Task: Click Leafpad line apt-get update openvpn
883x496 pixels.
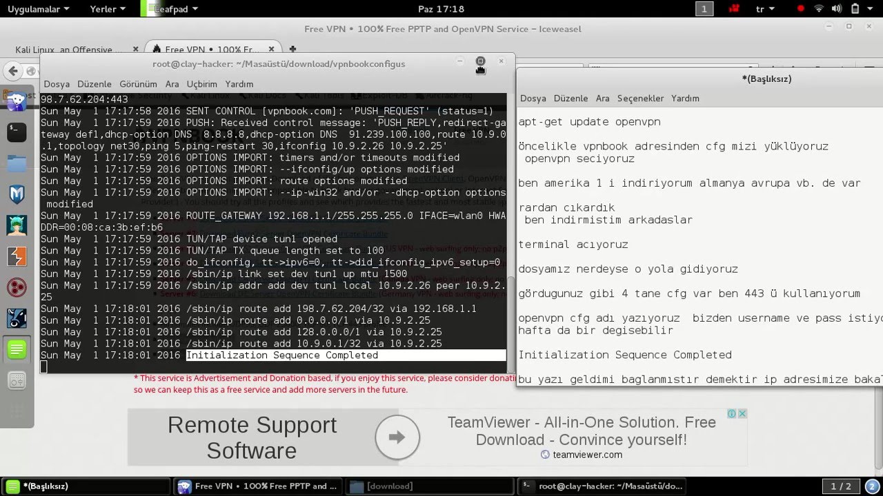Action: coord(590,122)
